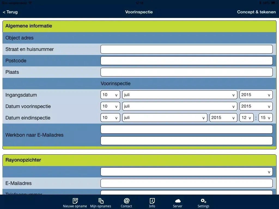Screen dimensions: 279x209
Task: Click the Datum eindinspectie label
Action: coord(28,118)
